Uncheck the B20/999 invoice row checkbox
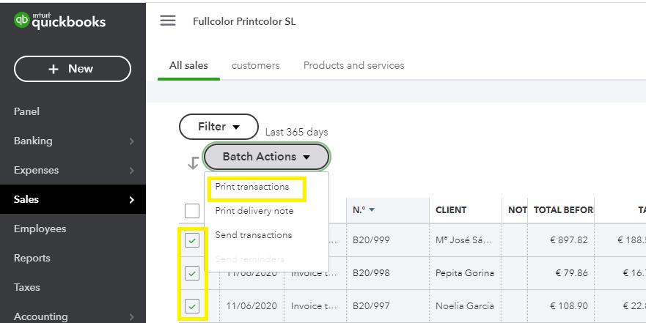The height and width of the screenshot is (323, 646). (192, 240)
